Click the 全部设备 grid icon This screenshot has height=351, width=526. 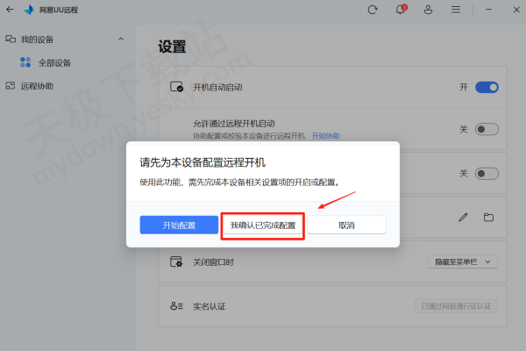pos(25,62)
